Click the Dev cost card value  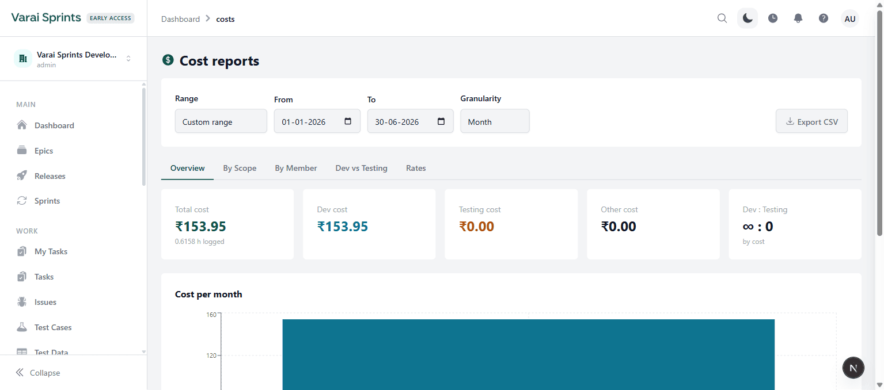click(x=343, y=227)
